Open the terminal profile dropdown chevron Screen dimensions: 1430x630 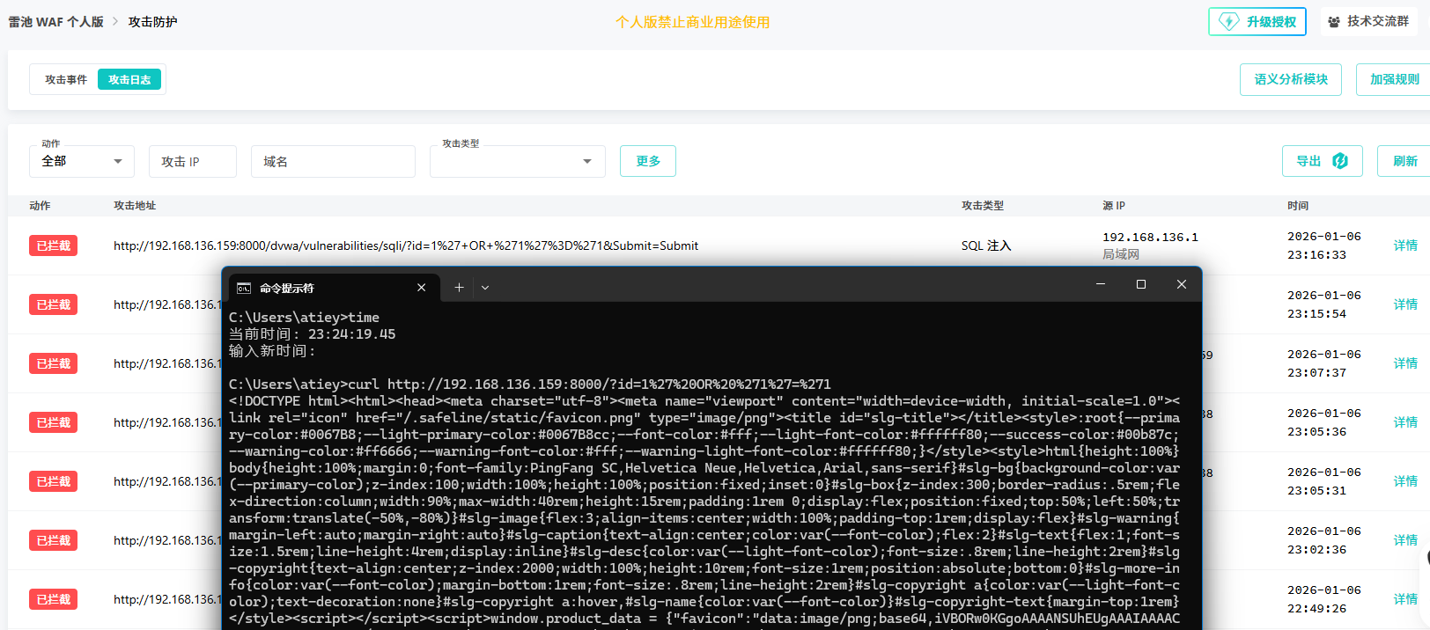coord(485,288)
